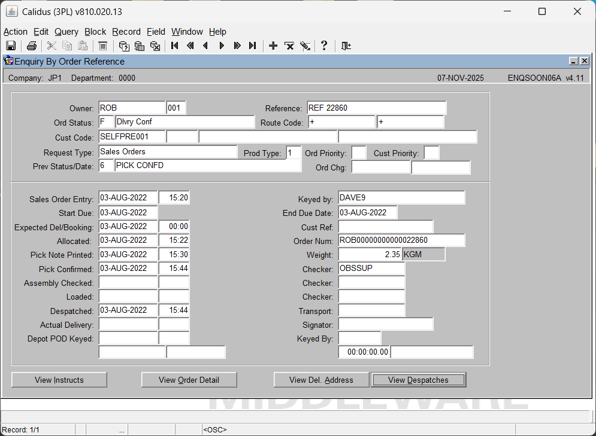596x436 pixels.
Task: Click the Print icon in the toolbar
Action: [31, 46]
